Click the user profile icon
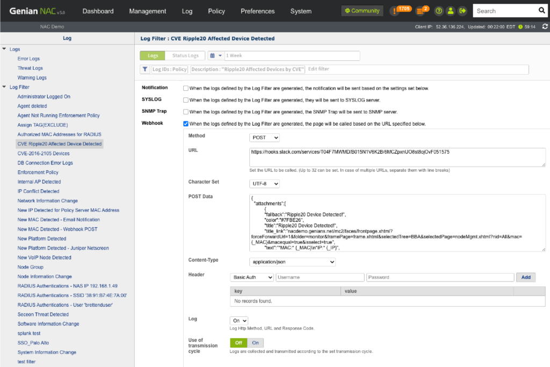Screen dimensions: 550x367 [x=451, y=11]
